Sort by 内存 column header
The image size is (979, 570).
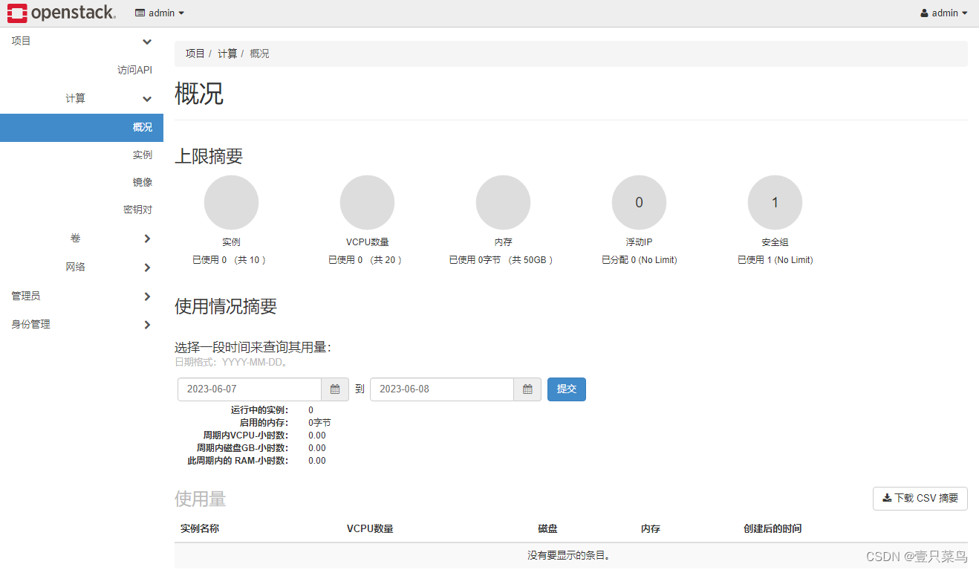click(x=651, y=529)
